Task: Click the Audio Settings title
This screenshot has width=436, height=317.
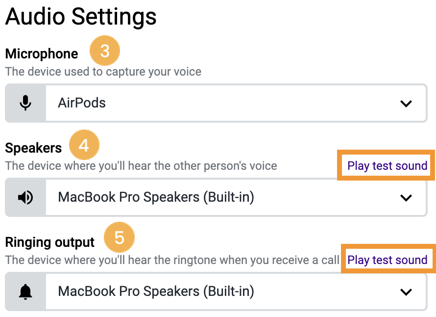Action: click(x=81, y=16)
